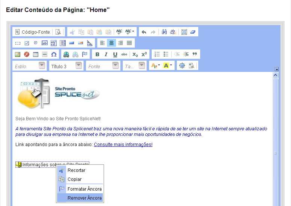Screen dimensions: 291x206
Task: Click the blockquote icon
Action: pyautogui.click(x=195, y=54)
